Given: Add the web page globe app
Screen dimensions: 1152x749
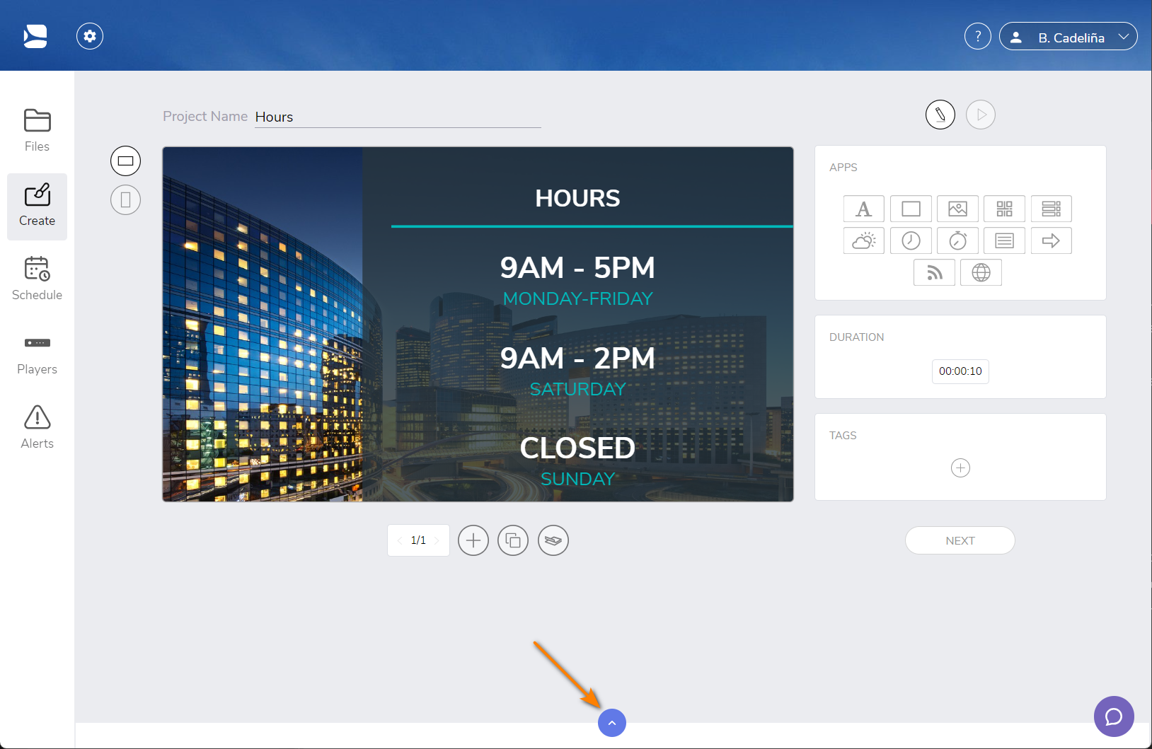Looking at the screenshot, I should 981,272.
